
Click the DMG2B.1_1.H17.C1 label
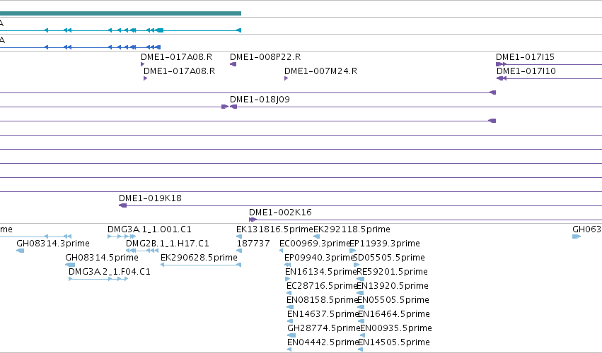(168, 244)
